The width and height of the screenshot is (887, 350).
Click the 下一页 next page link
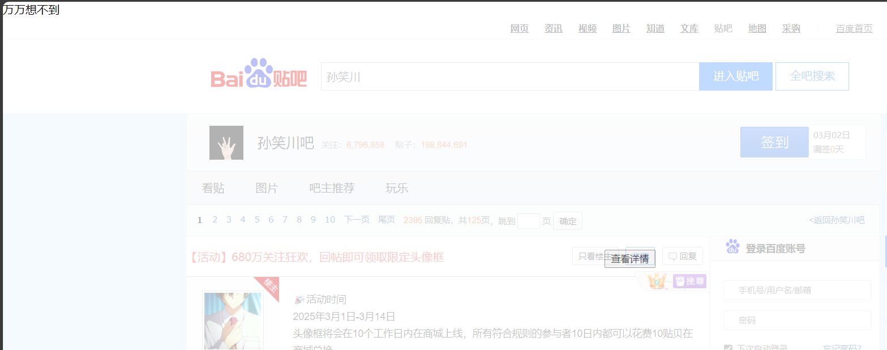pos(357,220)
